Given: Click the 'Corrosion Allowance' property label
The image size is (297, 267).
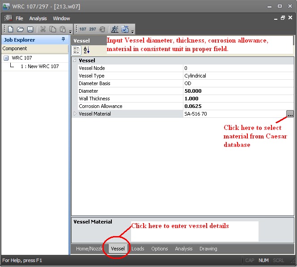Looking at the screenshot, I should tap(100, 106).
